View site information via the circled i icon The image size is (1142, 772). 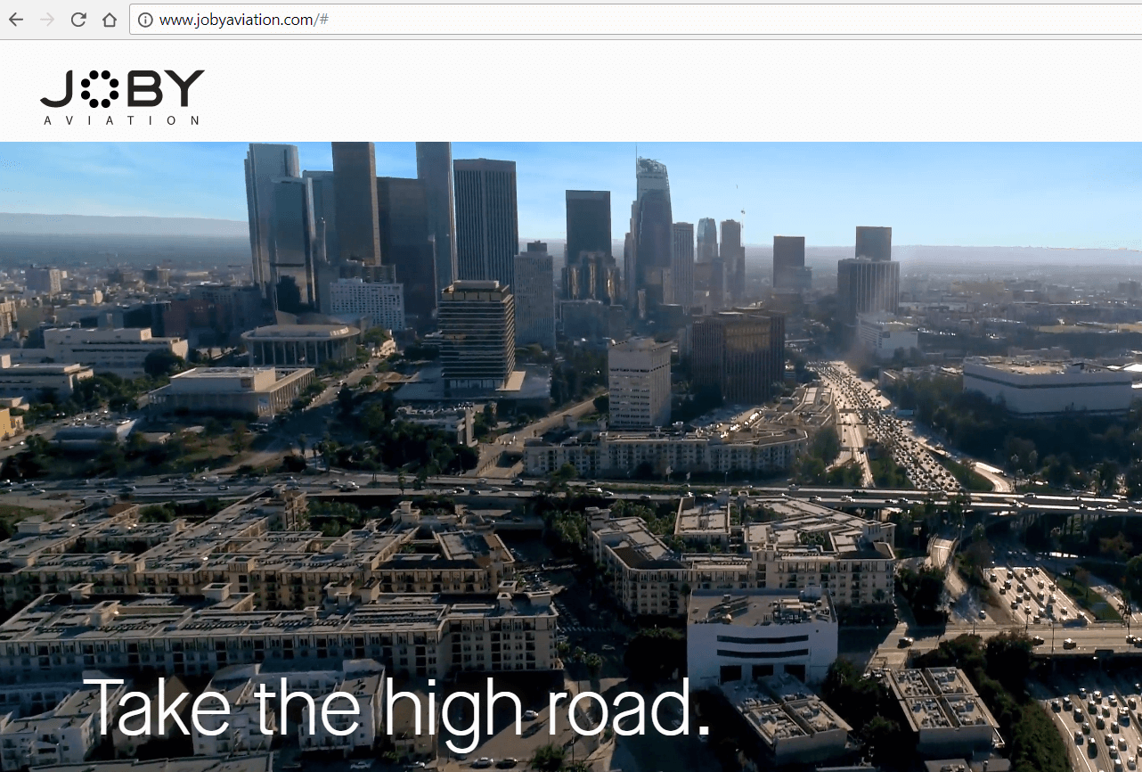(145, 20)
